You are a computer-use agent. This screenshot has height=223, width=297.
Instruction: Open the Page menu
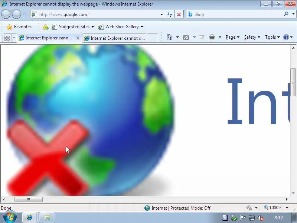point(232,37)
